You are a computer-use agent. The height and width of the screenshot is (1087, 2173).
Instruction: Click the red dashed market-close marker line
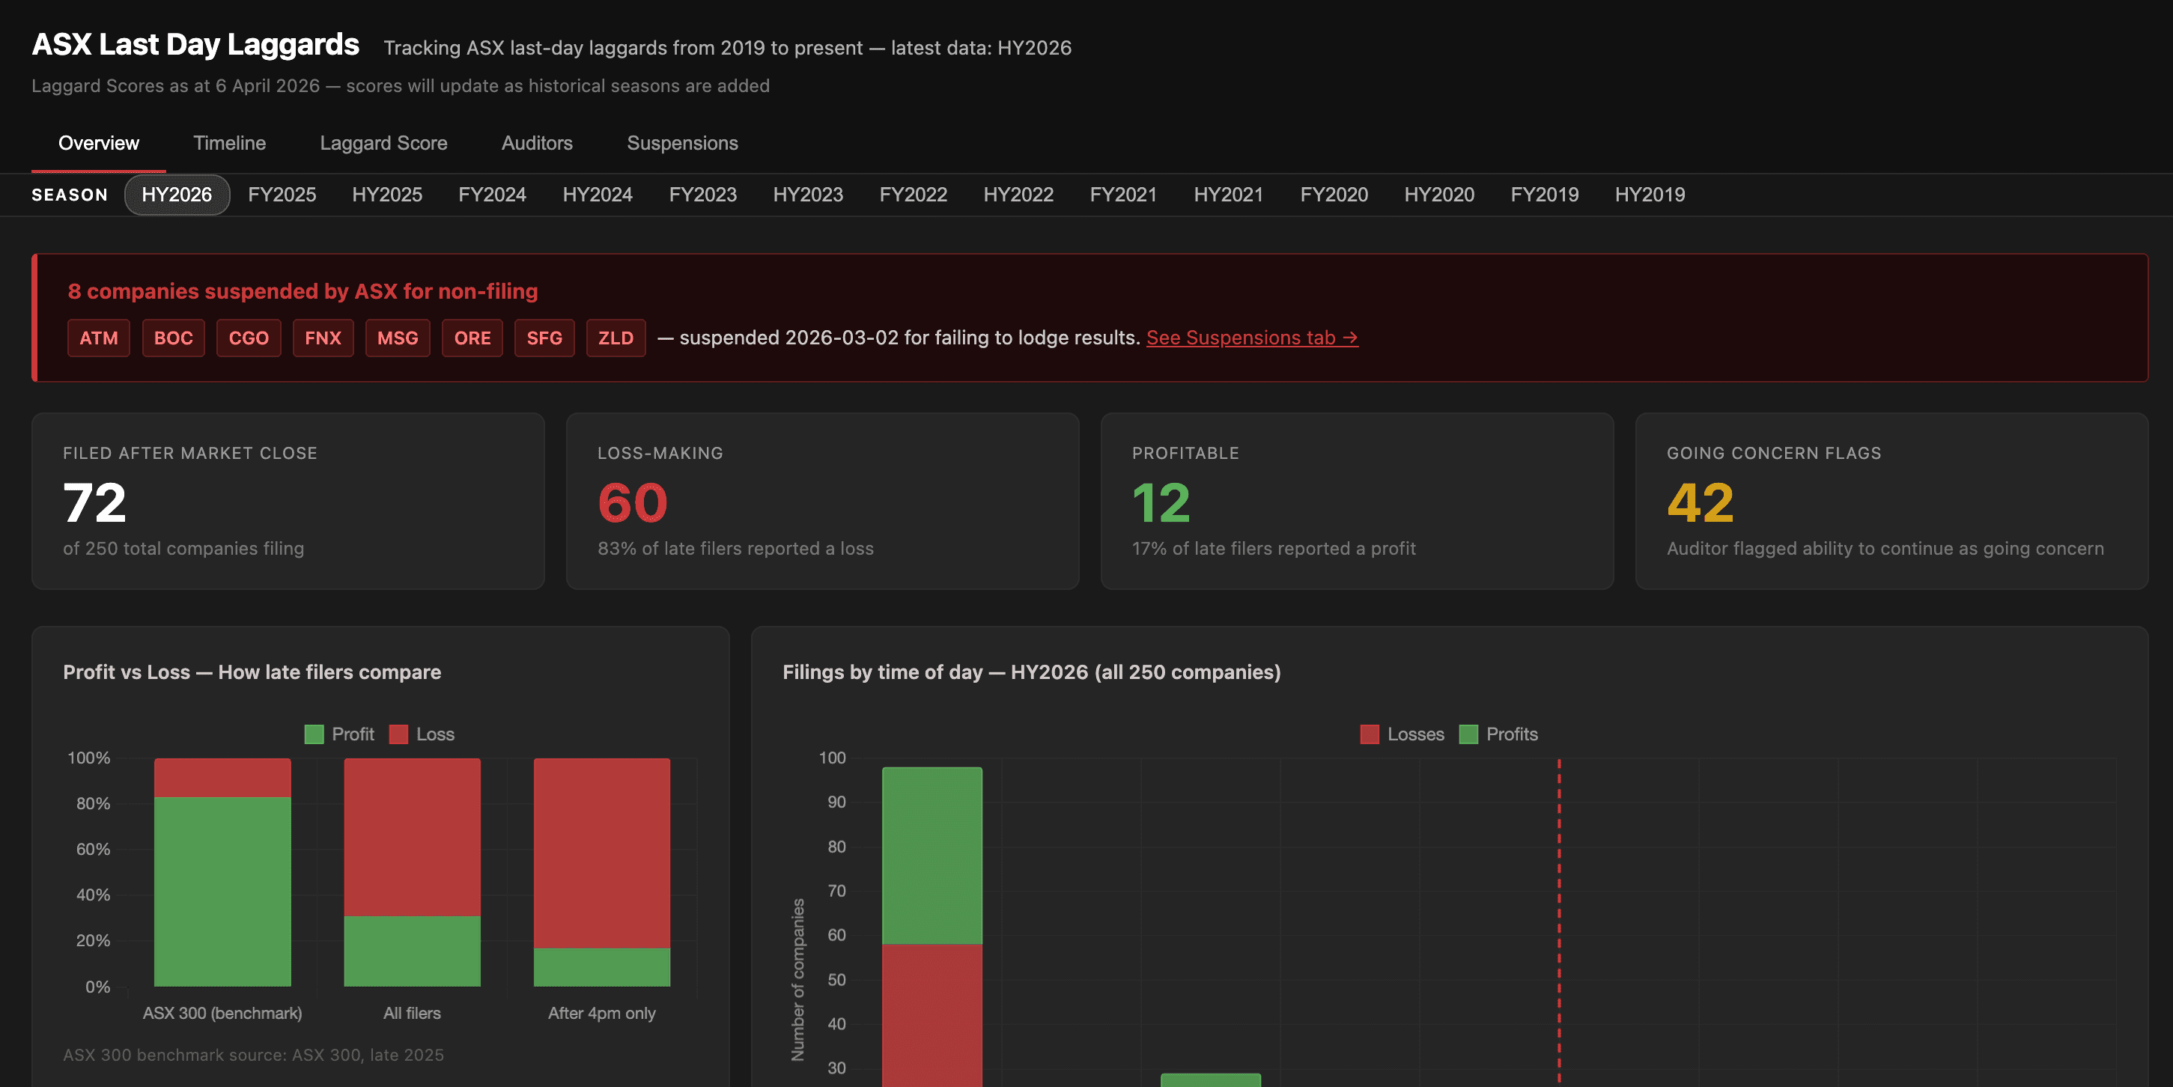pyautogui.click(x=1559, y=922)
